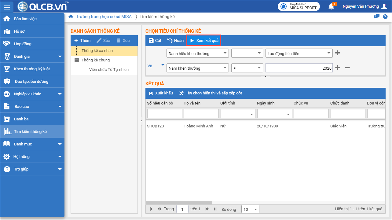This screenshot has width=392, height=220.
Task: Click the Họ và tên filter field
Action: [201, 114]
